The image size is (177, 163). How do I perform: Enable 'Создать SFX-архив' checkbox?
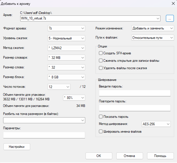(101, 53)
